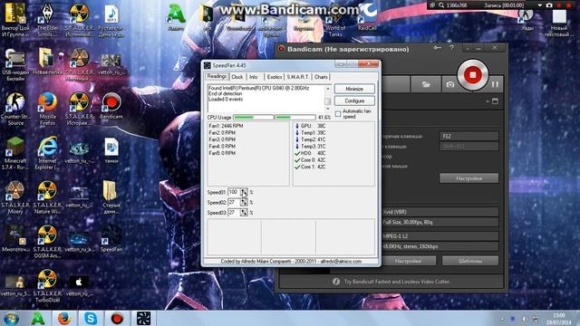580x326 pixels.
Task: Click the CPU Usage first progress bar
Action: pos(254,117)
